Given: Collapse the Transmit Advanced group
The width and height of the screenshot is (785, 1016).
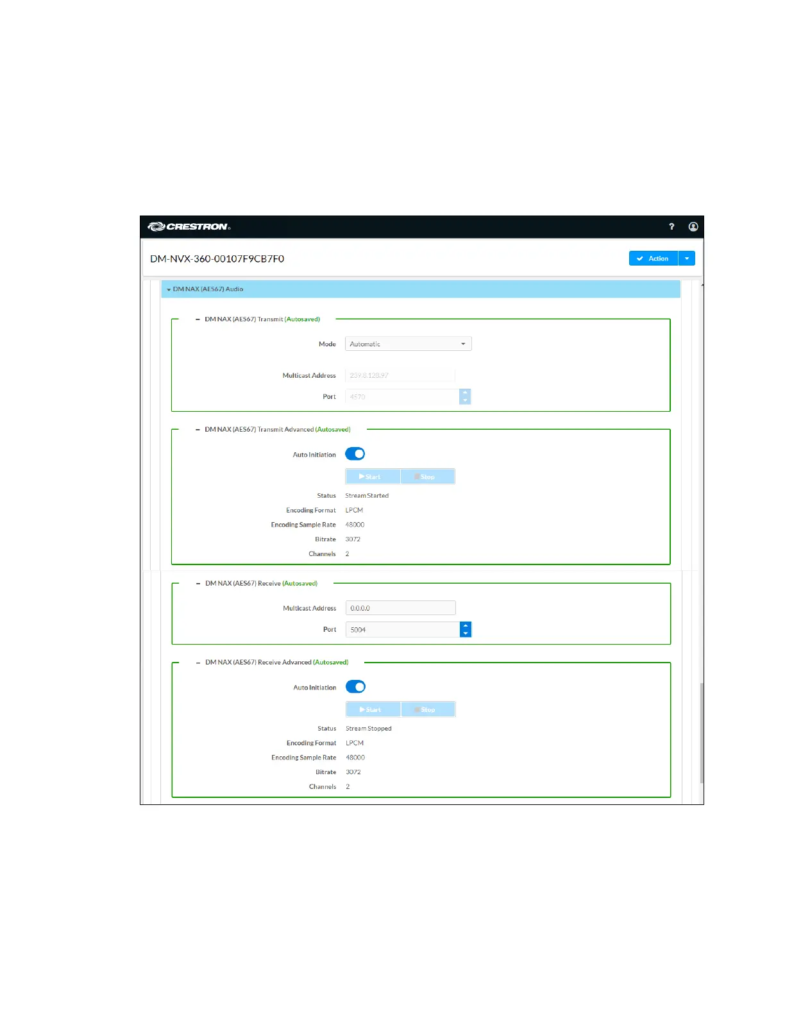Looking at the screenshot, I should pos(198,430).
